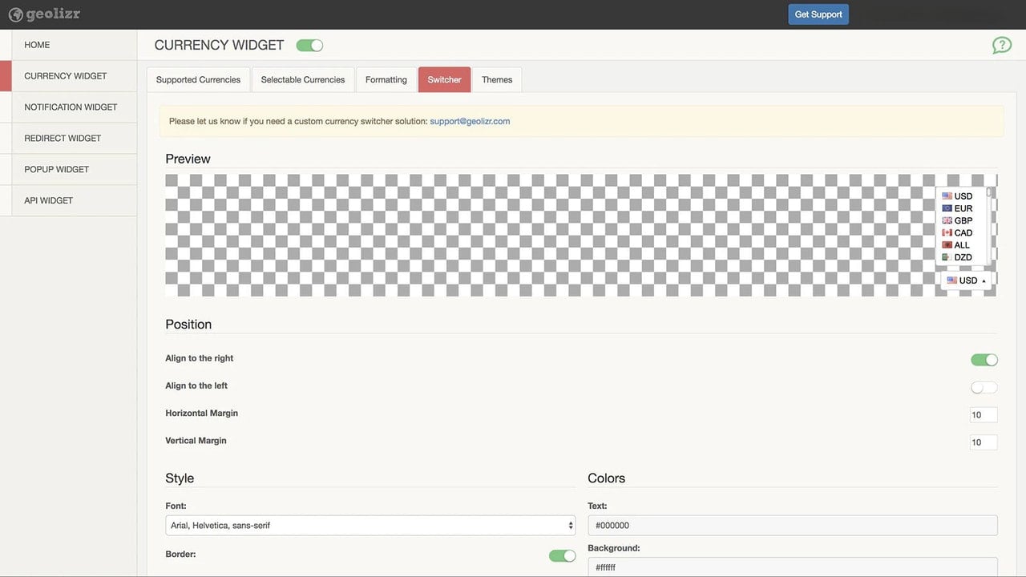The height and width of the screenshot is (577, 1026).
Task: Select EUR flag entry in preview list
Action: [x=957, y=208]
